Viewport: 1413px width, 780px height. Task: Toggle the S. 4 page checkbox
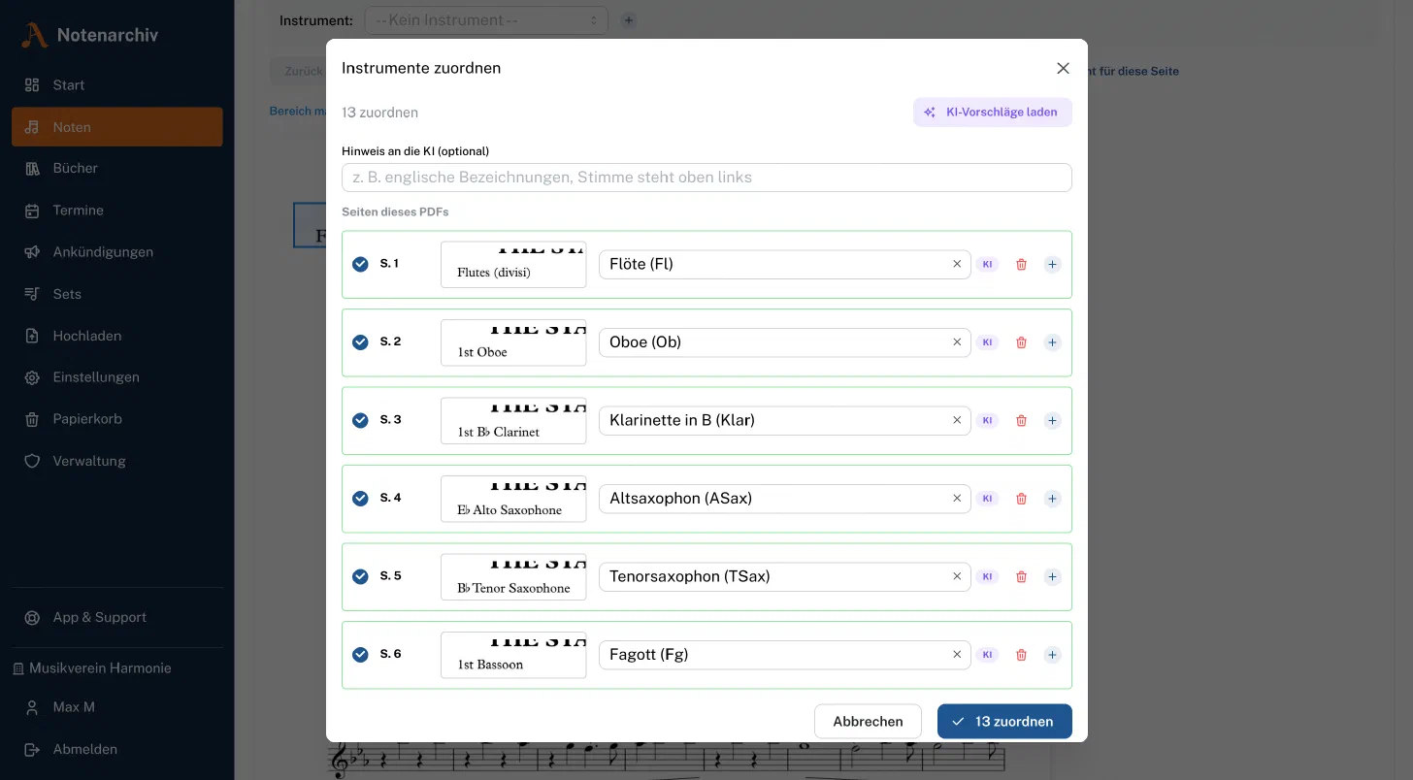[360, 499]
